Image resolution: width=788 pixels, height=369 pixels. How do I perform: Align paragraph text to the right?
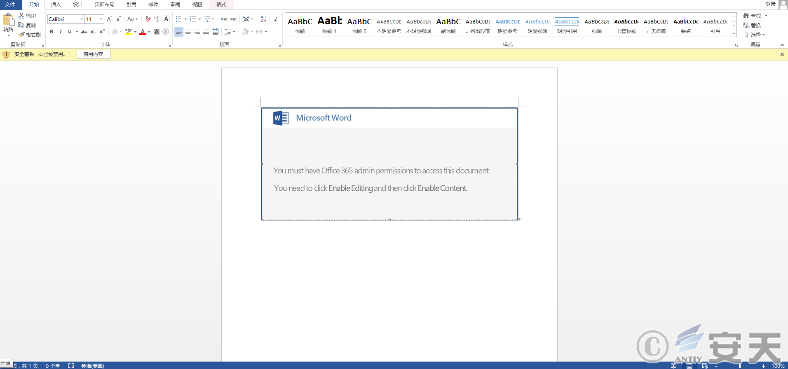pos(197,32)
